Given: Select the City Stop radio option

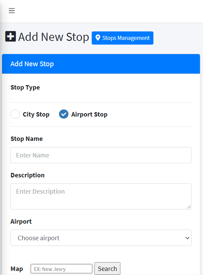Looking at the screenshot, I should click(x=15, y=114).
